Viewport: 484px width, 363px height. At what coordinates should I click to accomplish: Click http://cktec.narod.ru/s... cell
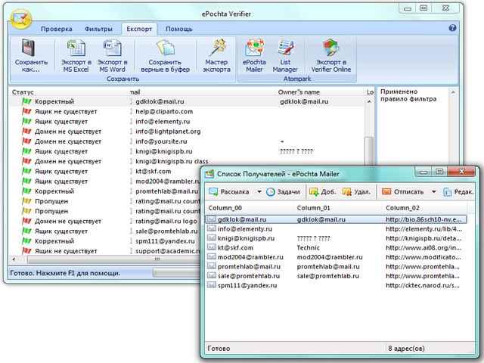[423, 285]
